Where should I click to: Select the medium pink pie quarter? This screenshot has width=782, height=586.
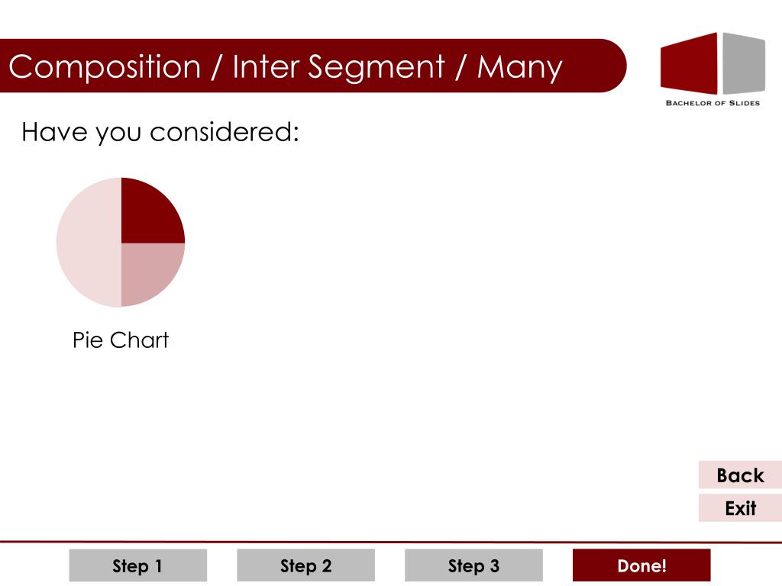point(149,271)
